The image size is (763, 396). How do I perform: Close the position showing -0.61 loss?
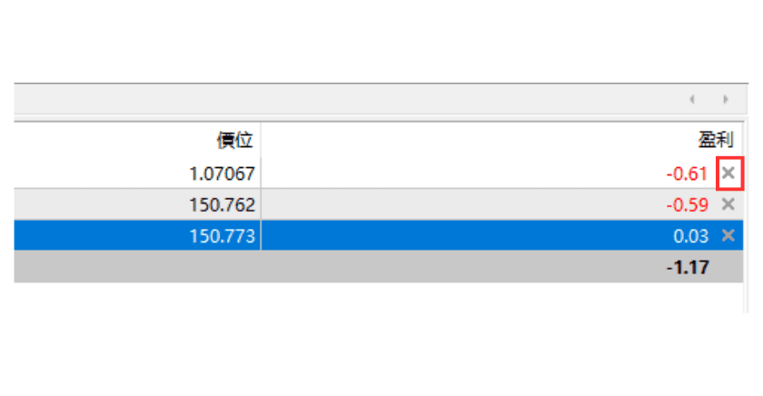tap(728, 173)
